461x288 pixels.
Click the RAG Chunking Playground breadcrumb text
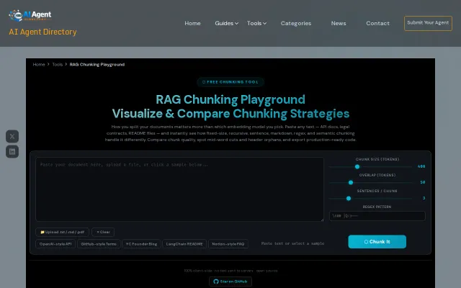click(x=97, y=65)
